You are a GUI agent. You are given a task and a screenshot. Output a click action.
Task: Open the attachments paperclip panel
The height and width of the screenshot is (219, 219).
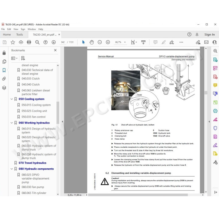4,79
